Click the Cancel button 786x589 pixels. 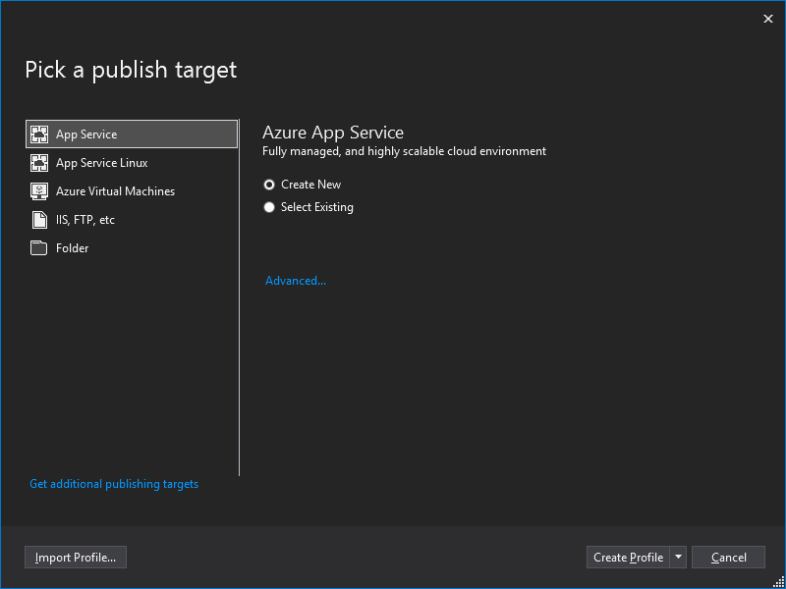point(728,558)
